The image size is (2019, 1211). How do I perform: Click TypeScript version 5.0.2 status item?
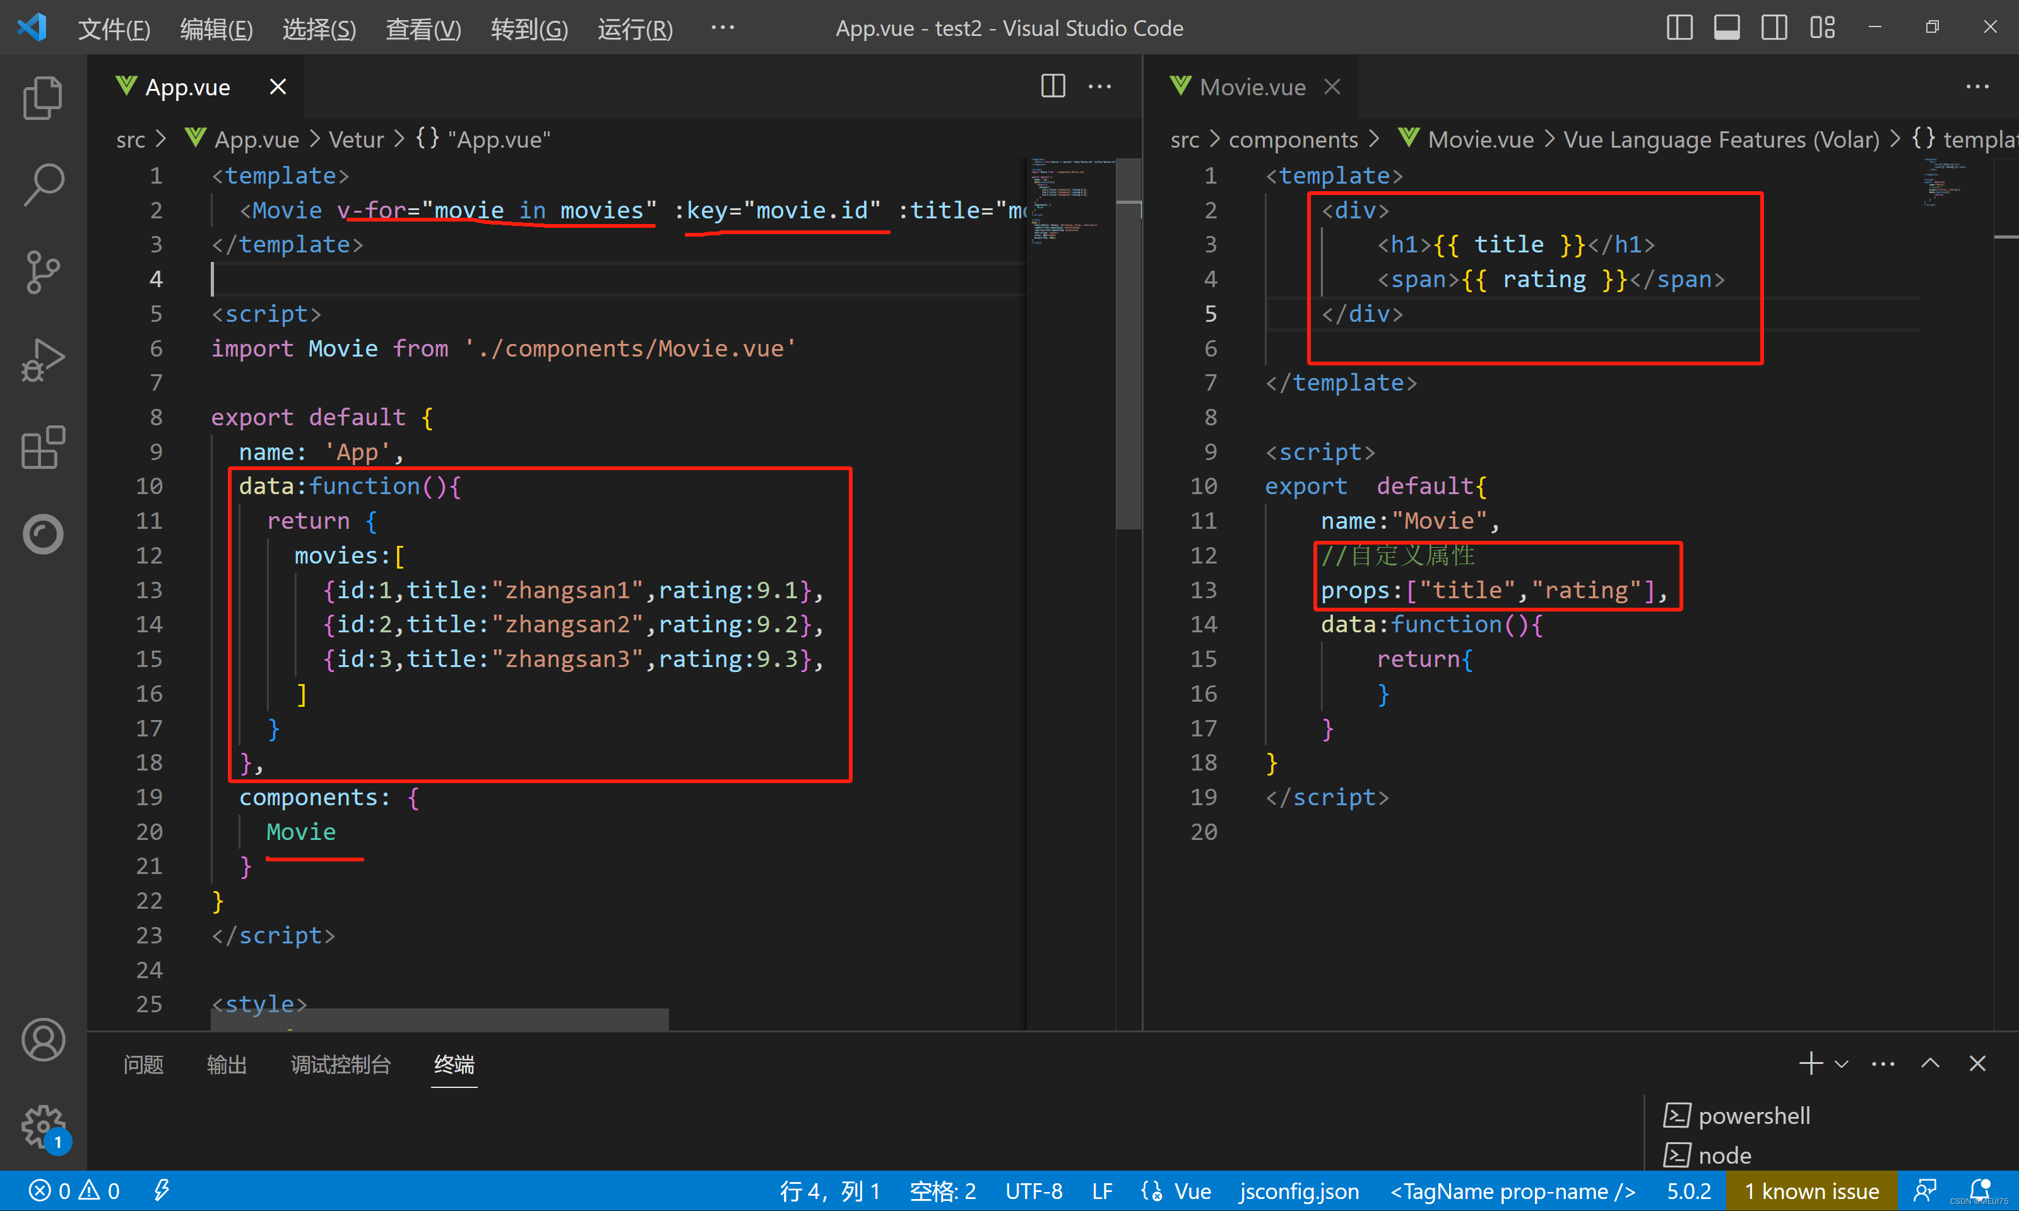click(1690, 1191)
